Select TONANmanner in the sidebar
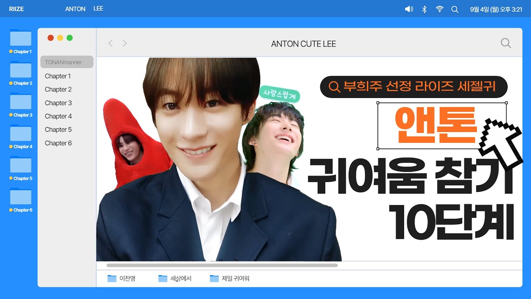 point(67,62)
